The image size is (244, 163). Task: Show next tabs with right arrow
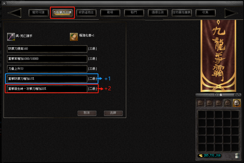[x=231, y=13]
